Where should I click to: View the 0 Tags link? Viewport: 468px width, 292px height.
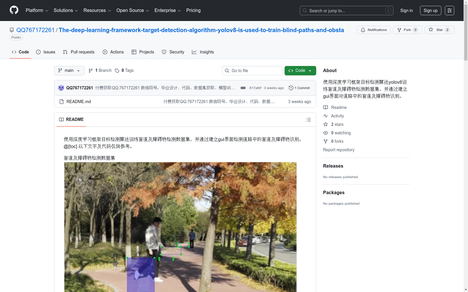(x=124, y=70)
